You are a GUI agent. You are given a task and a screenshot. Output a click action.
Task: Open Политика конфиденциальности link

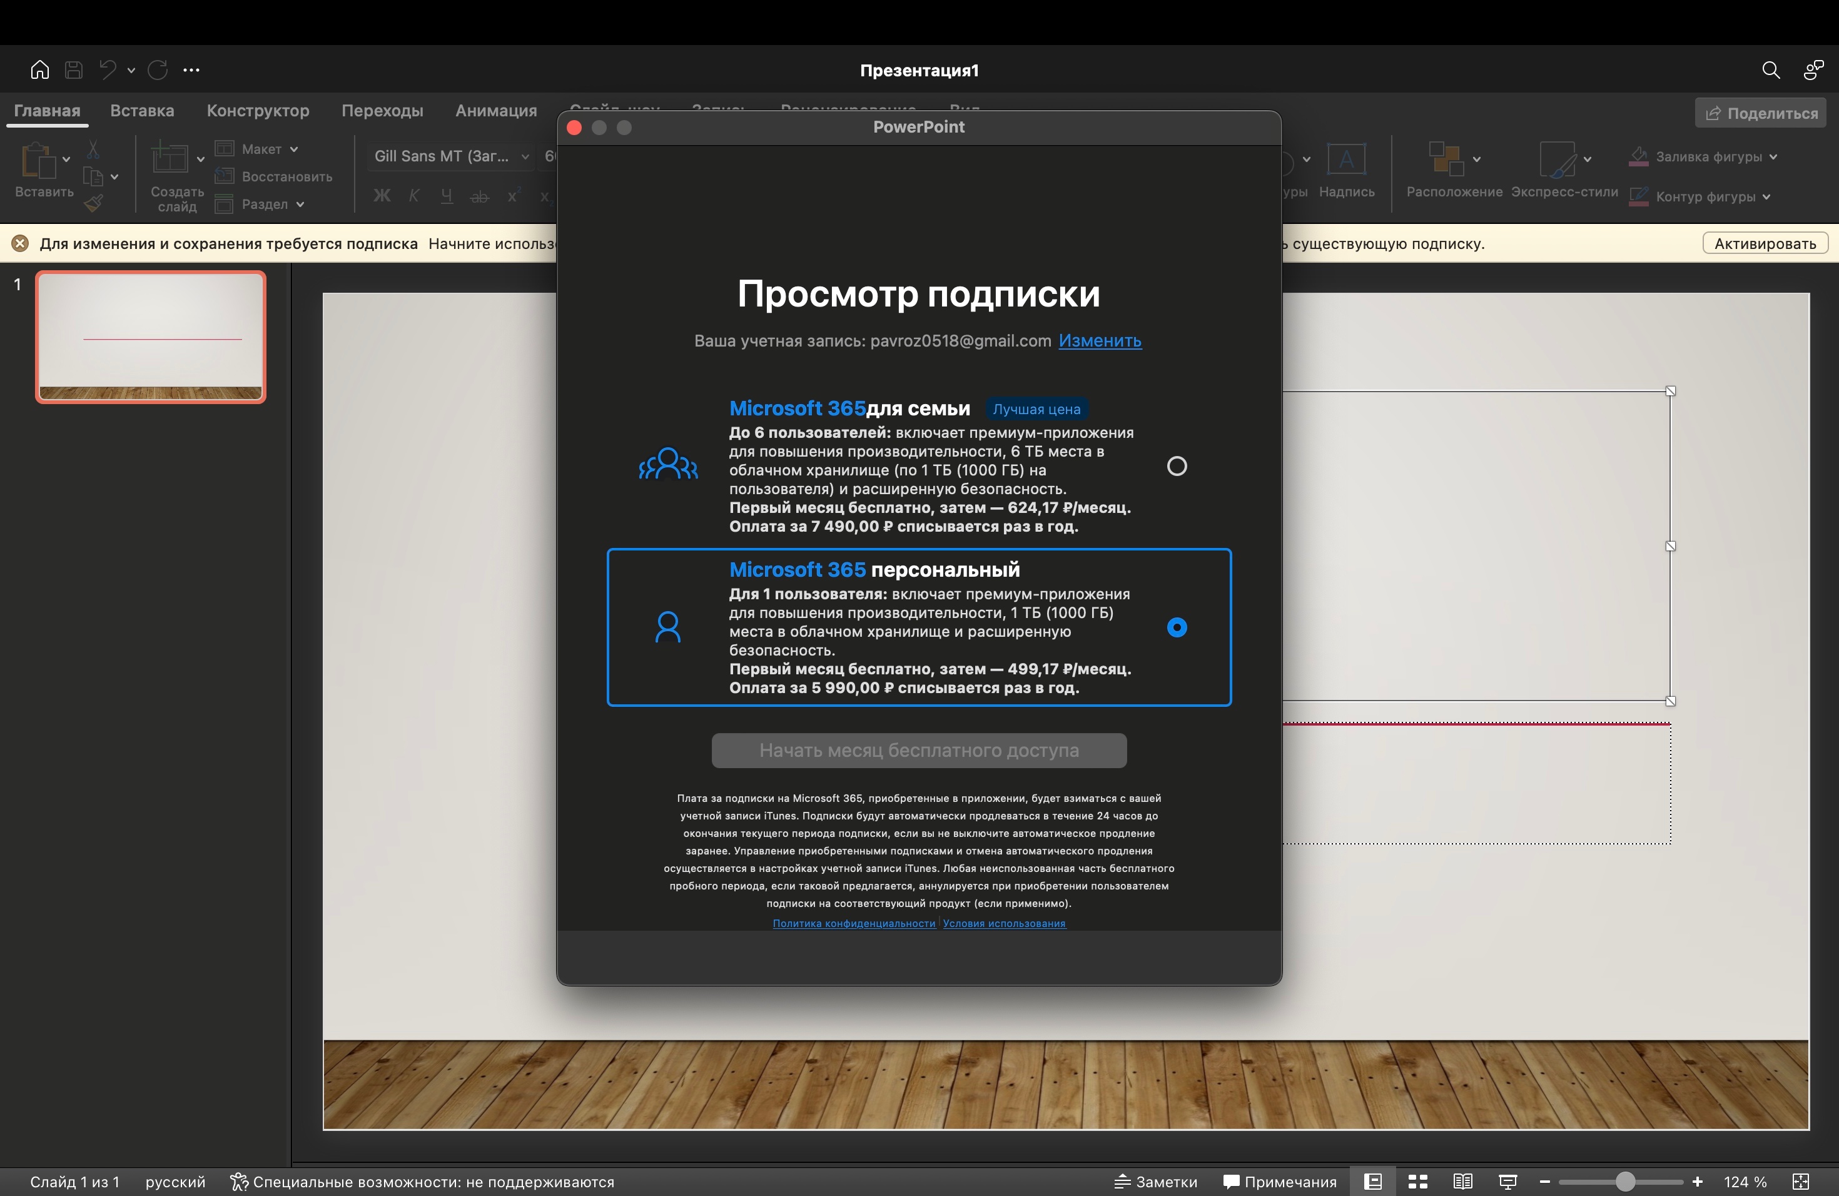[854, 923]
